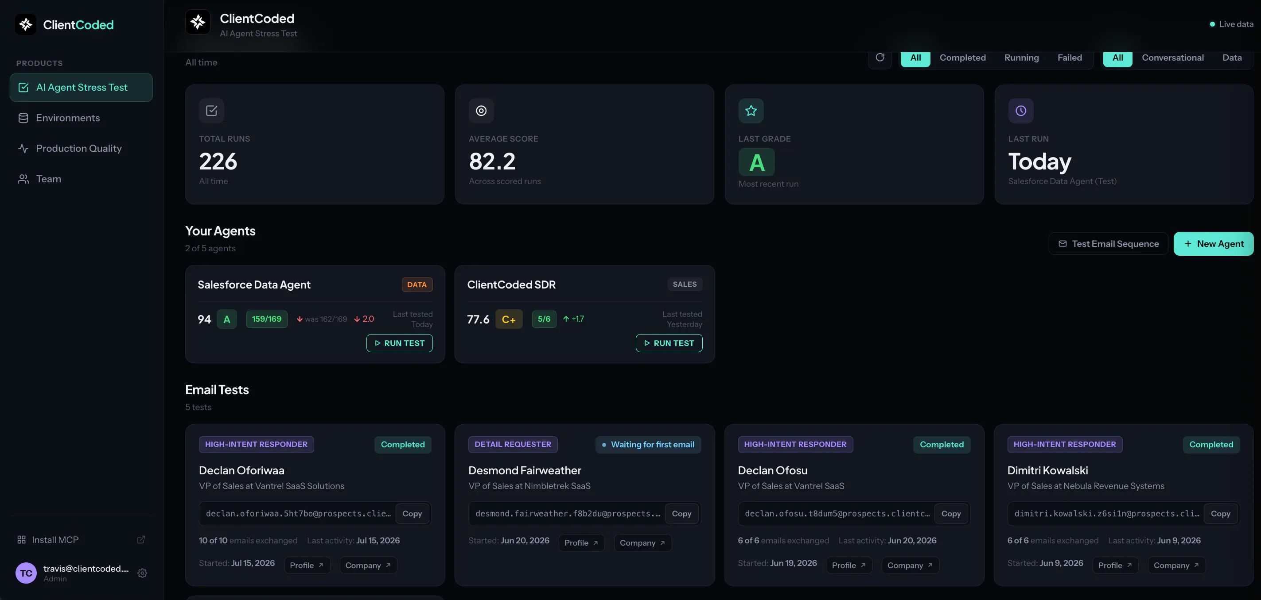Filter runs by Completed status
Viewport: 1261px width, 600px height.
(x=962, y=58)
